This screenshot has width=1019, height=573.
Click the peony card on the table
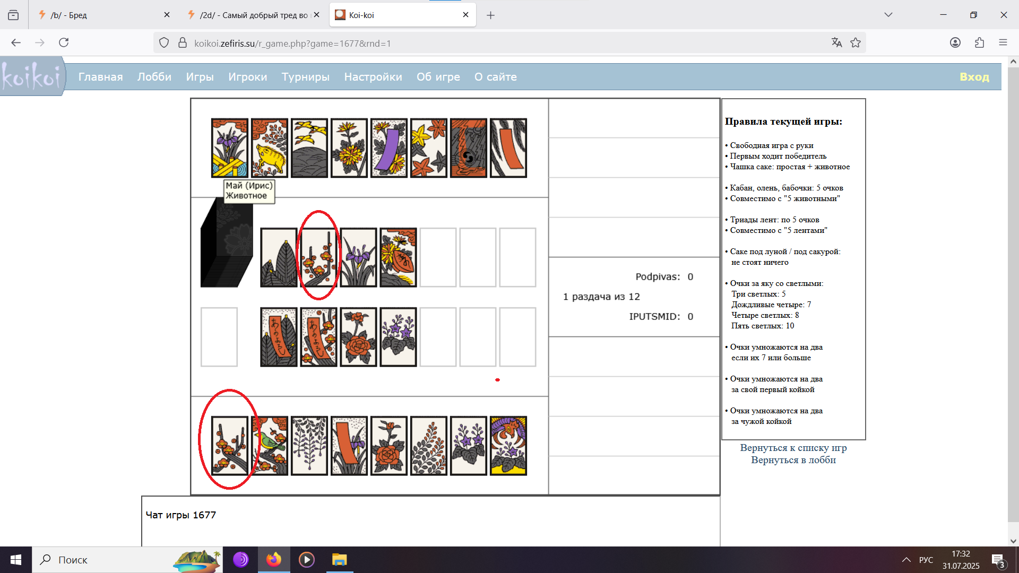[x=358, y=337]
